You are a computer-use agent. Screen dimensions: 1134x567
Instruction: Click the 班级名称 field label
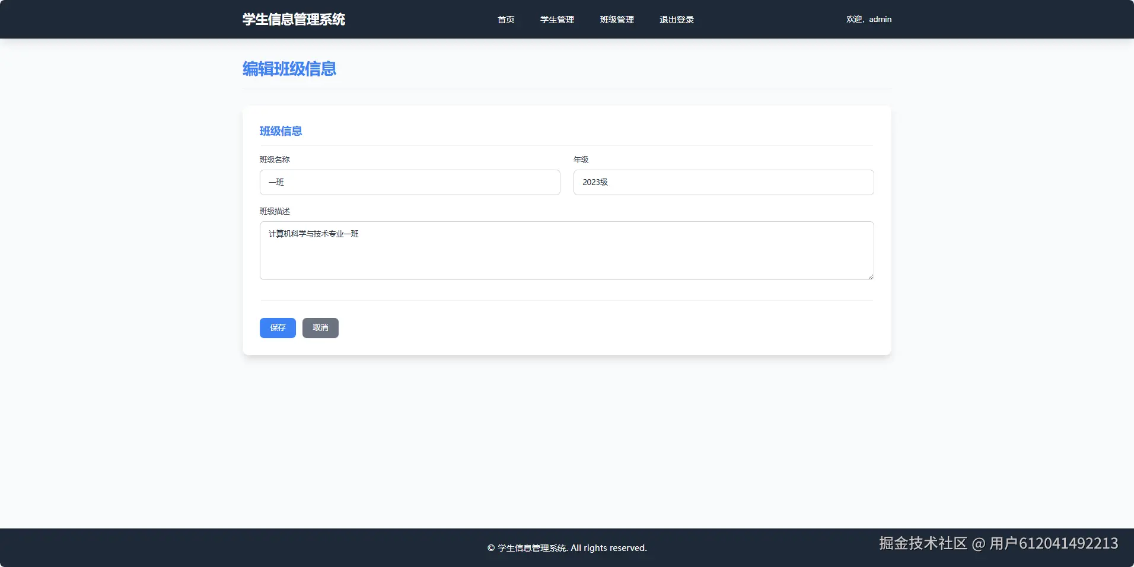pos(275,159)
